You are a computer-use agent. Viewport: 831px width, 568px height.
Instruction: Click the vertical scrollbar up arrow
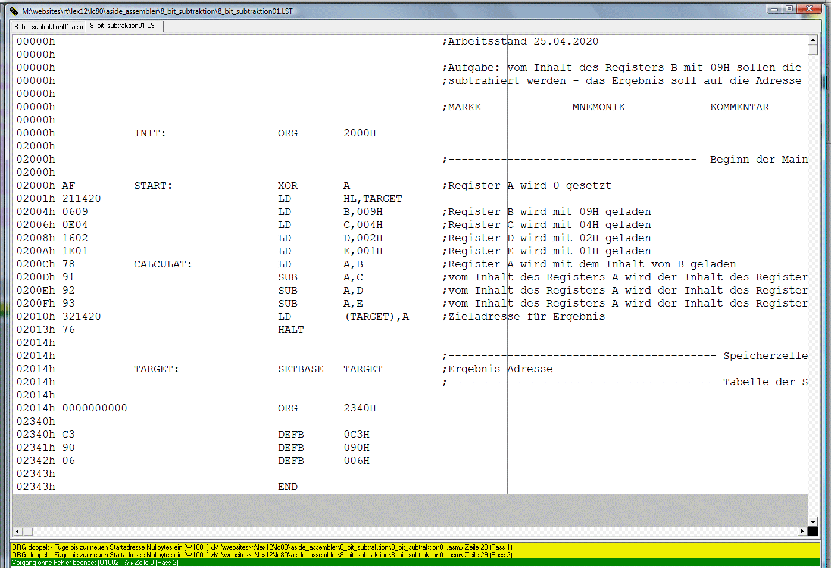click(x=813, y=40)
